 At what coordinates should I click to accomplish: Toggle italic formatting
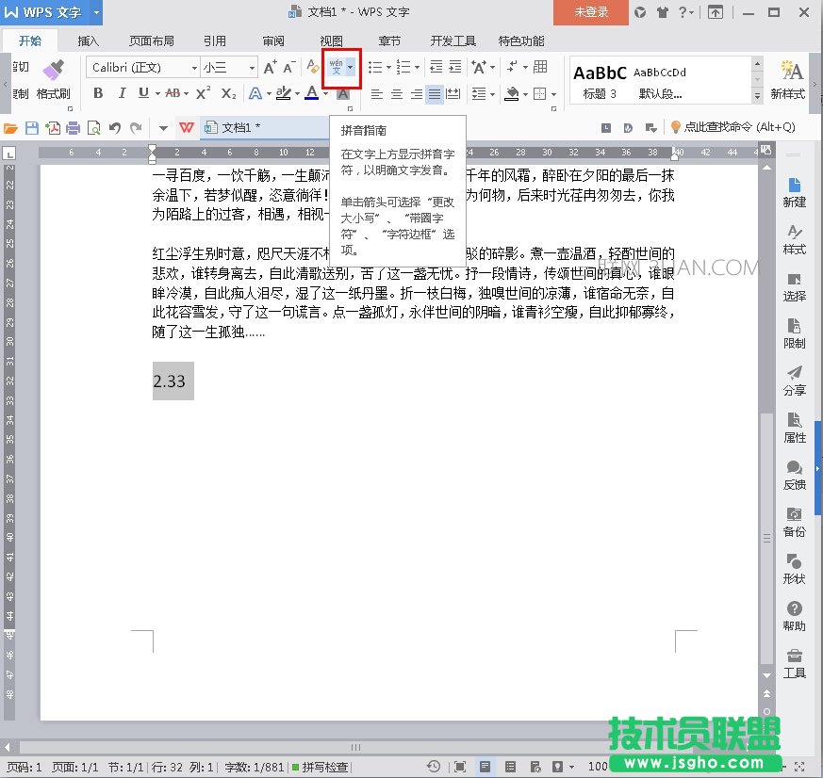pyautogui.click(x=123, y=93)
